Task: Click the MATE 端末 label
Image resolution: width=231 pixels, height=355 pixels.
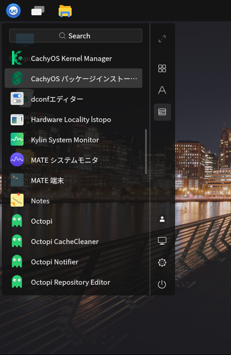Action: tap(47, 181)
